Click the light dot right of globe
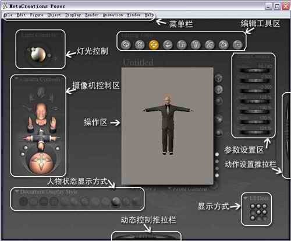The image size is (291, 241). (x=49, y=55)
